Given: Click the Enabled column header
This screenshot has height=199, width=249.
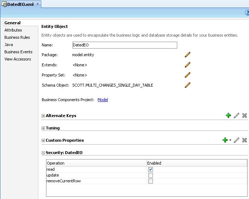Looking at the screenshot, I should coord(197,163).
